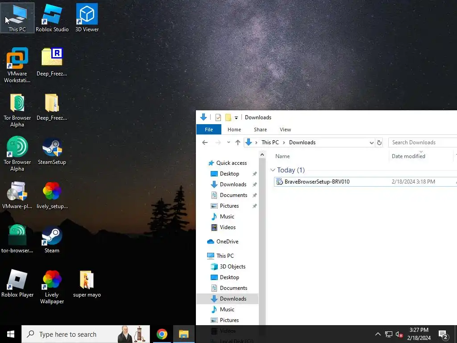Open 3D Objects under This PC
This screenshot has height=343, width=457.
(233, 267)
